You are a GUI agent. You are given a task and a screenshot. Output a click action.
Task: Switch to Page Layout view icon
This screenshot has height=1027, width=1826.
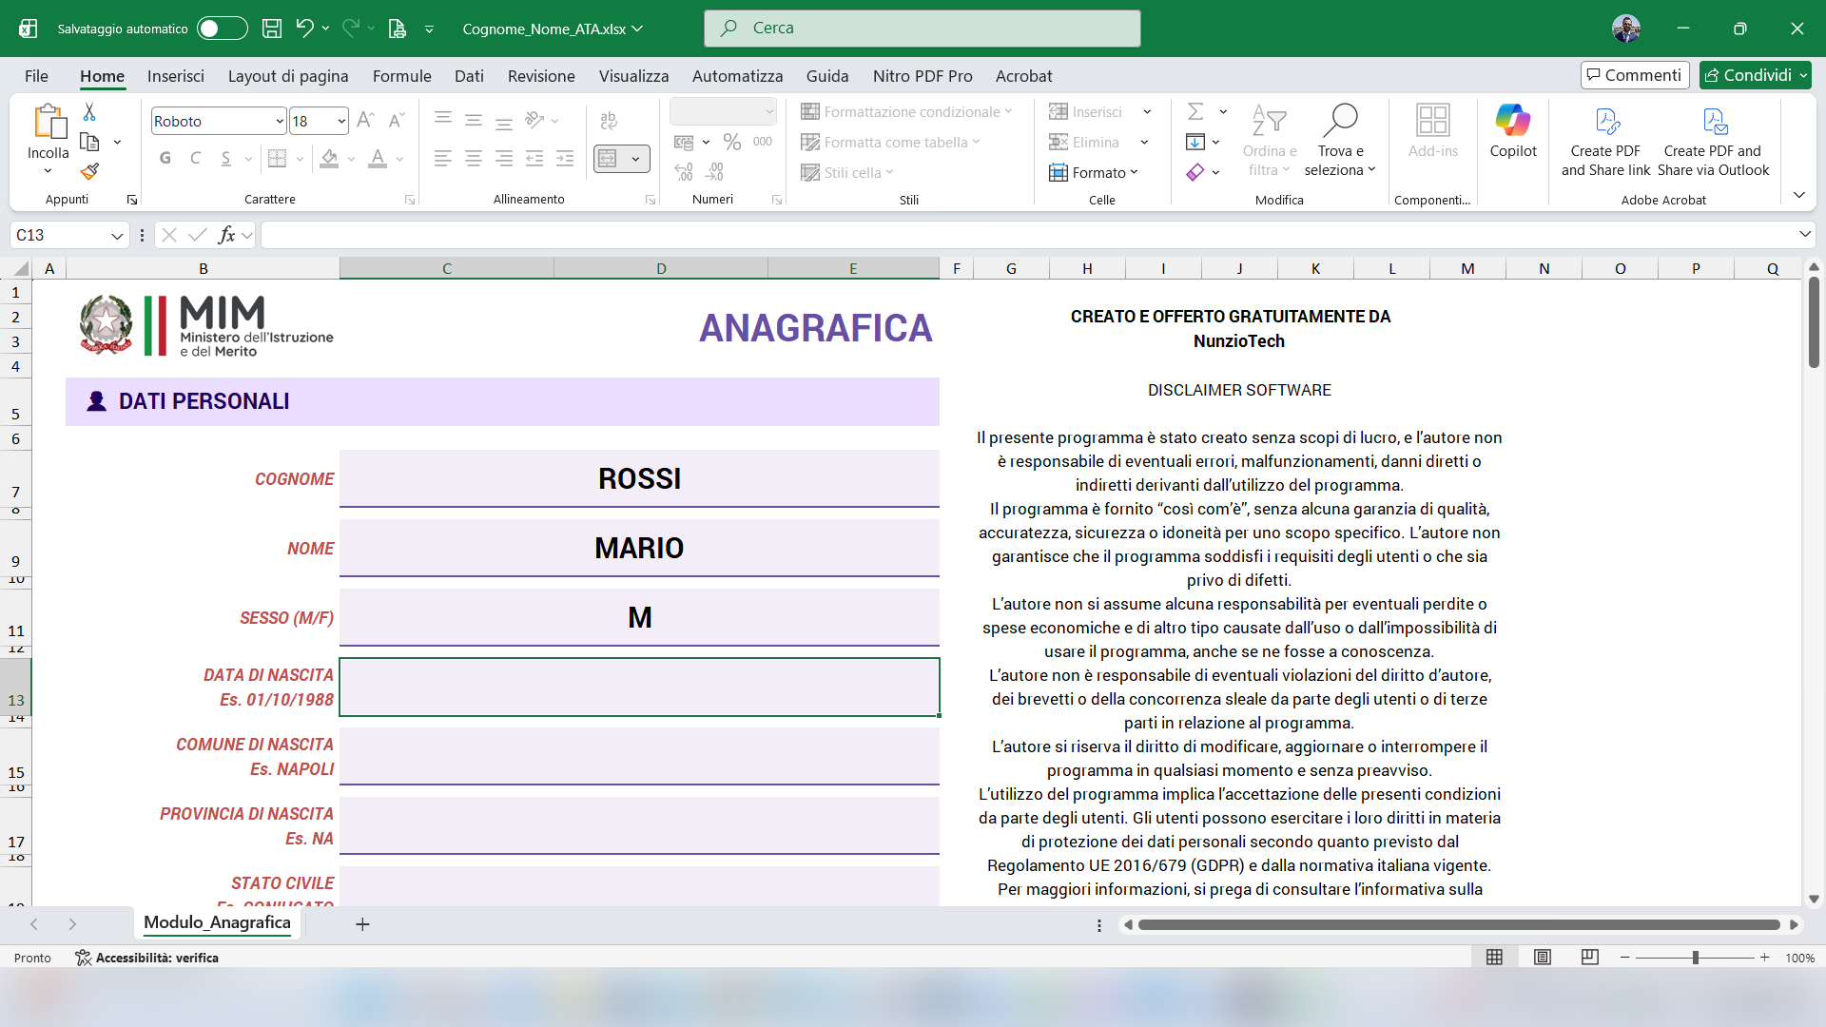(x=1543, y=958)
